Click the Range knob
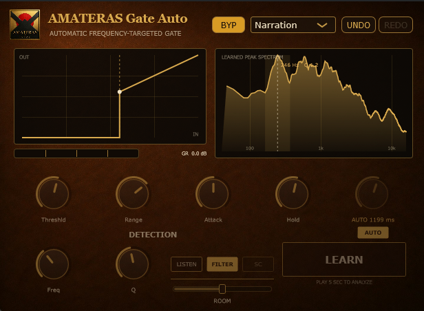 [133, 193]
